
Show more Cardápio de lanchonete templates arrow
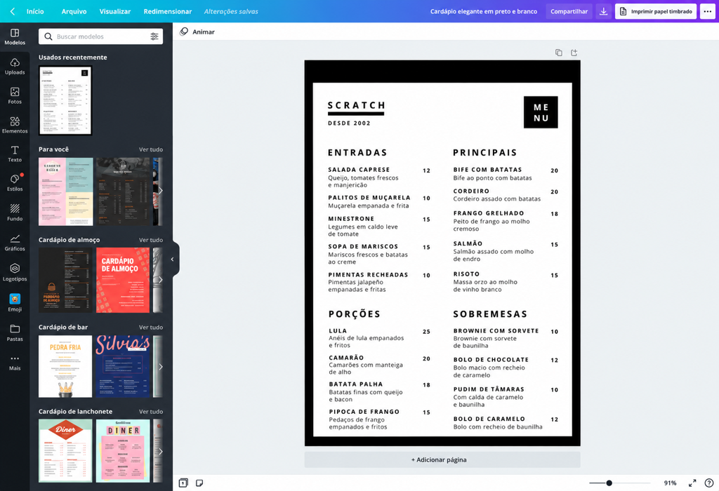click(x=160, y=452)
